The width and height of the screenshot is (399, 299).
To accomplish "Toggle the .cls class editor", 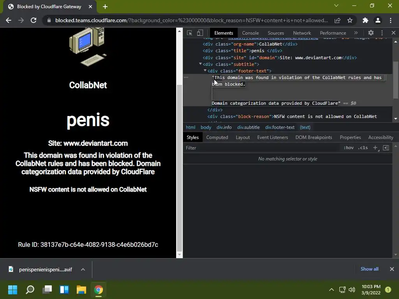I will tap(363, 148).
